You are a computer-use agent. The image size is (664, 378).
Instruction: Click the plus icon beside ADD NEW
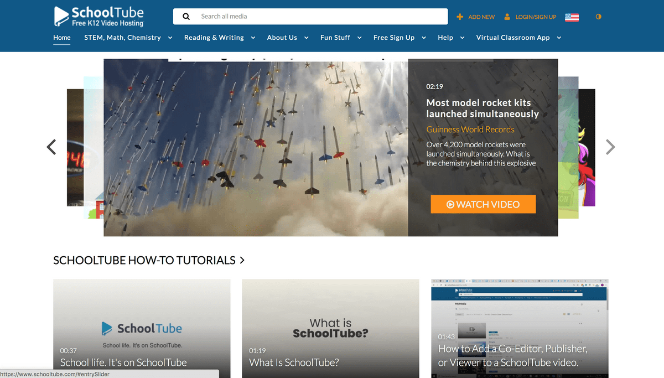pos(460,17)
